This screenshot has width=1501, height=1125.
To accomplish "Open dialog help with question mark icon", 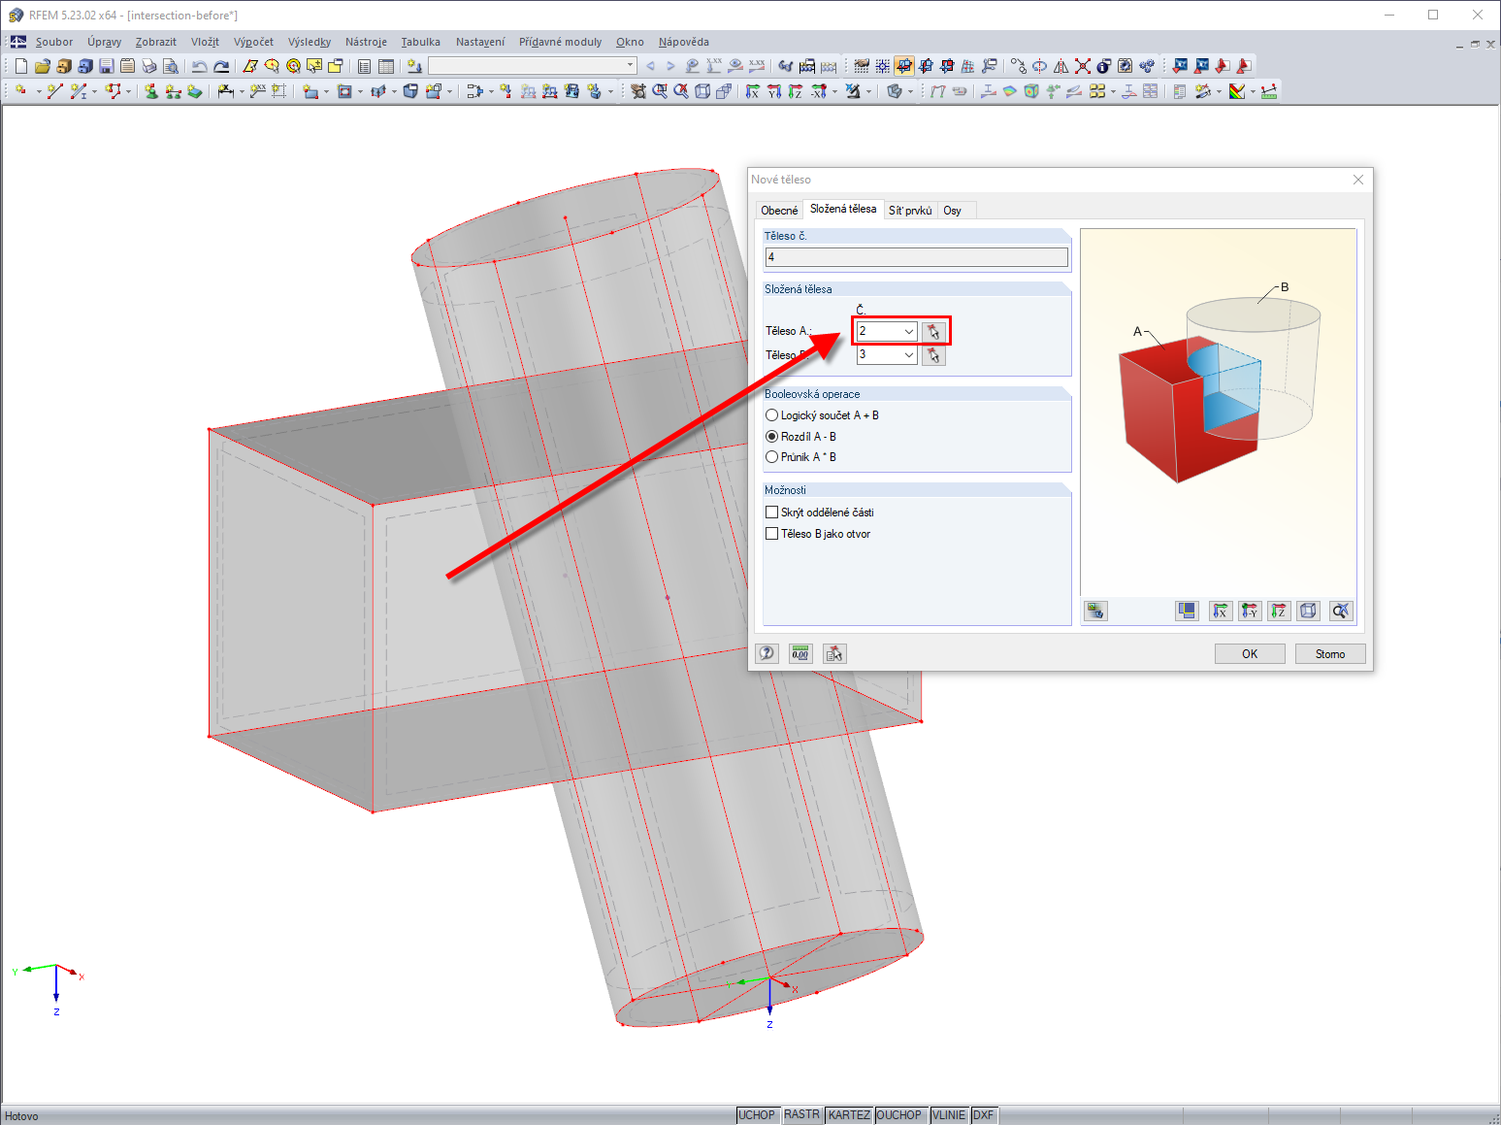I will pyautogui.click(x=767, y=653).
